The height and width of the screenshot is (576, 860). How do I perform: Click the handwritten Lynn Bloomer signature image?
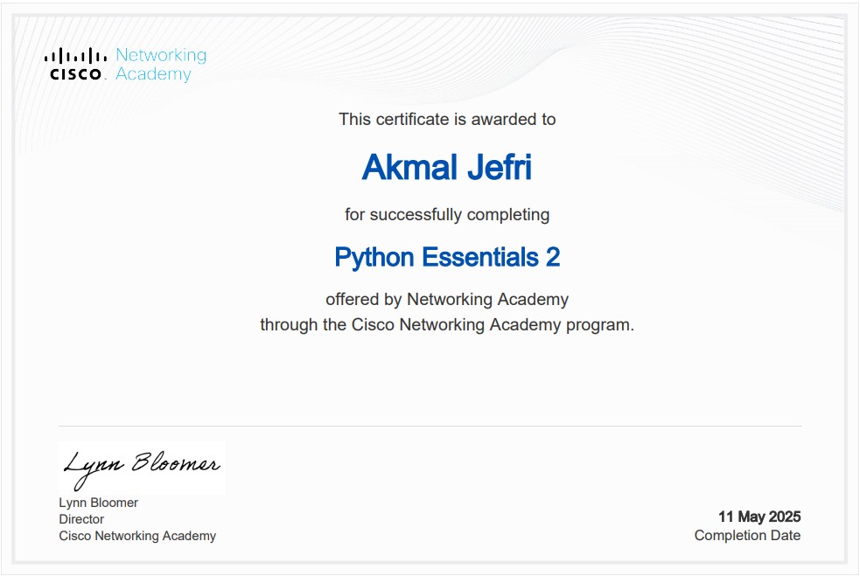(142, 468)
